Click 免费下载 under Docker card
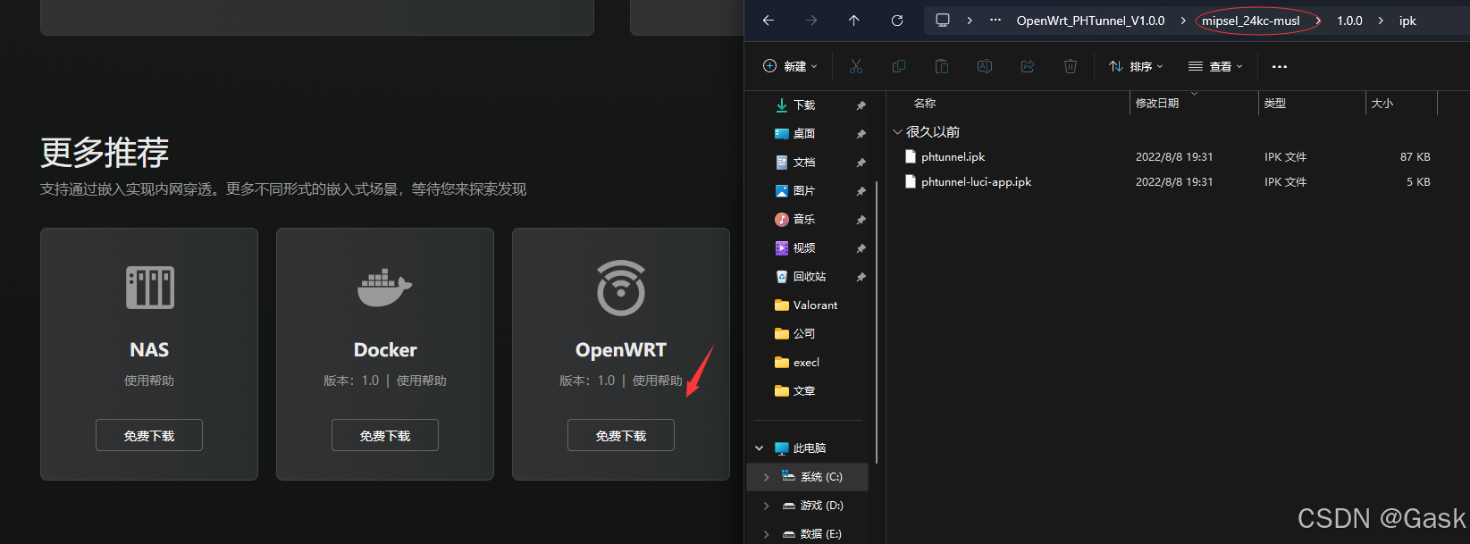1470x544 pixels. (385, 435)
